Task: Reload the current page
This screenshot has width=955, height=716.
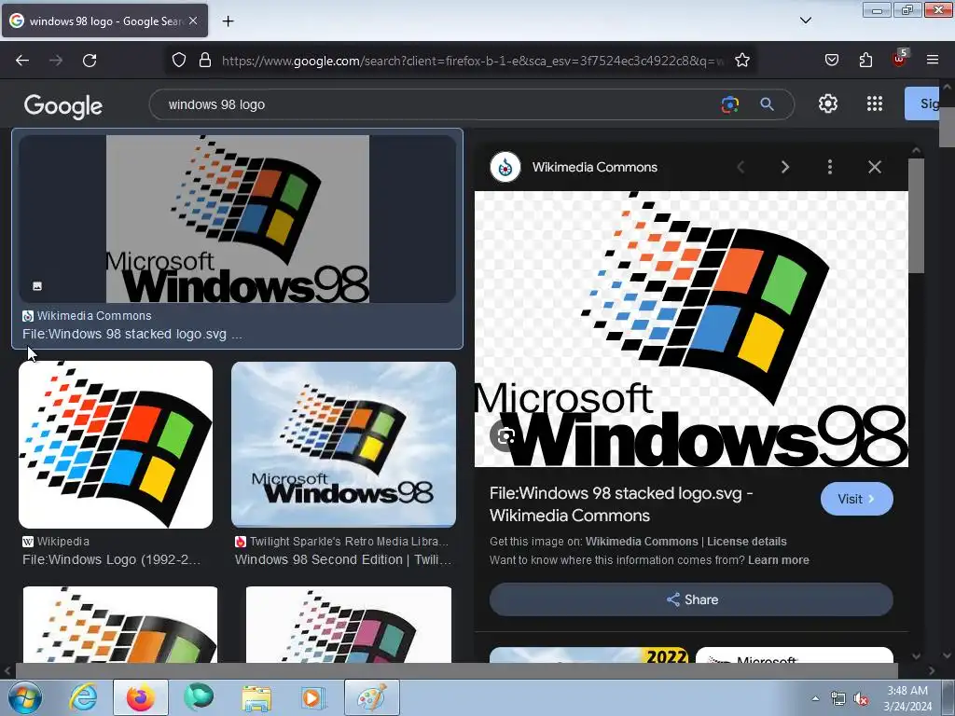Action: coord(90,61)
